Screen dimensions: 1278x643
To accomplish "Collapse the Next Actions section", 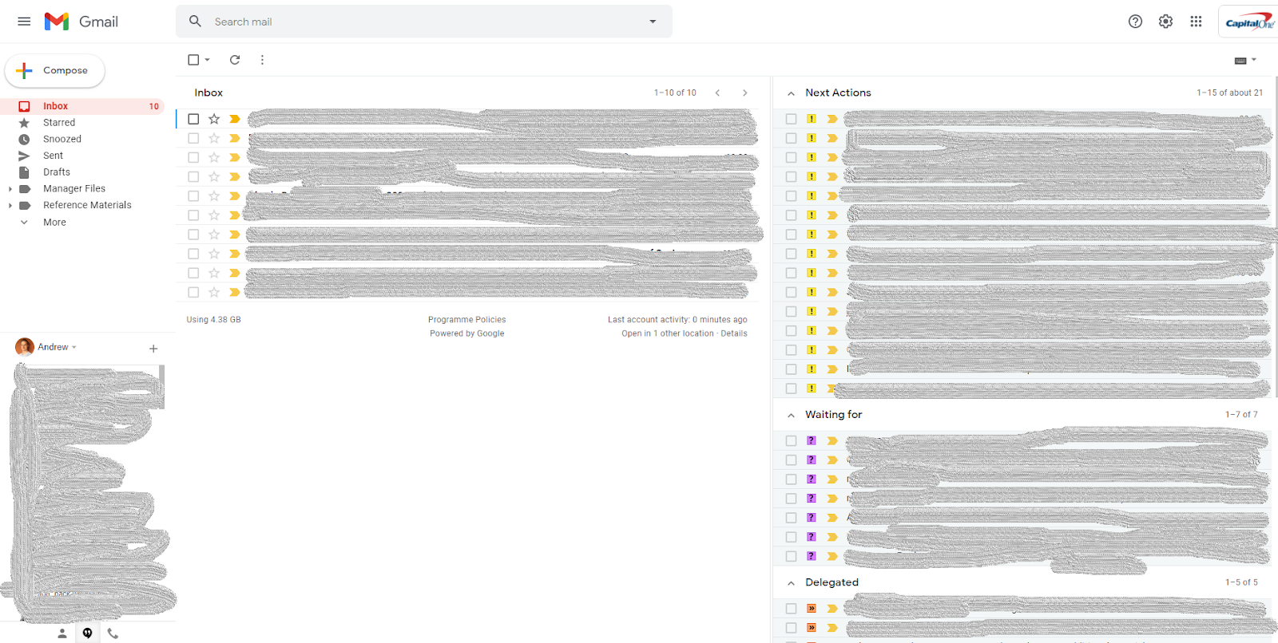I will coord(791,93).
